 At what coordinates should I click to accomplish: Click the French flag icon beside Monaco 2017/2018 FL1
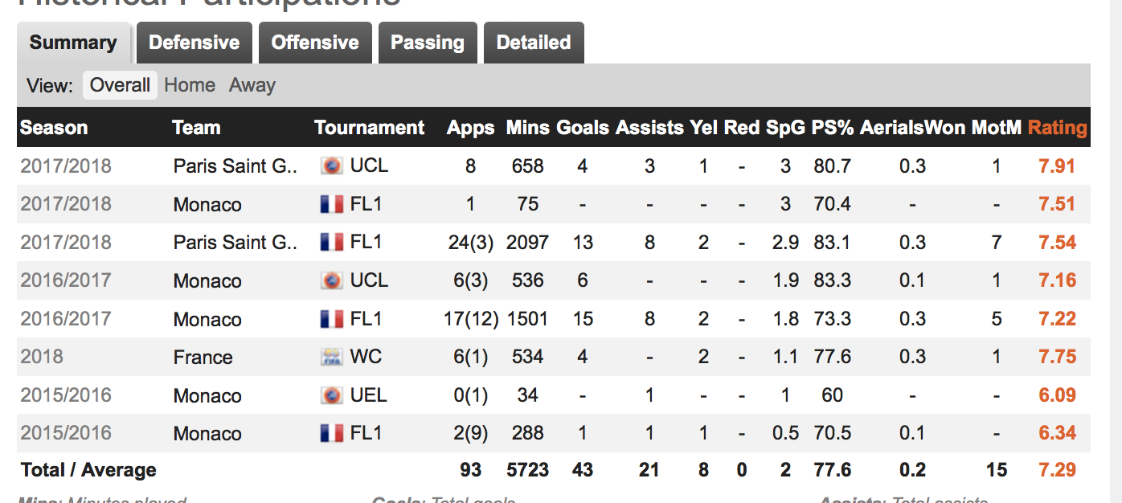click(x=331, y=204)
